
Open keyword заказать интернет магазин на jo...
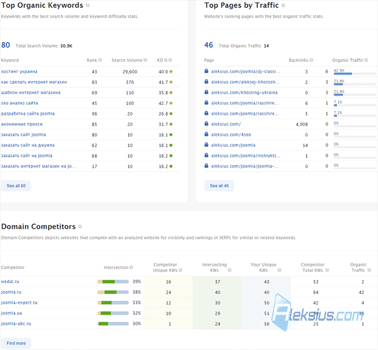[x=38, y=166]
